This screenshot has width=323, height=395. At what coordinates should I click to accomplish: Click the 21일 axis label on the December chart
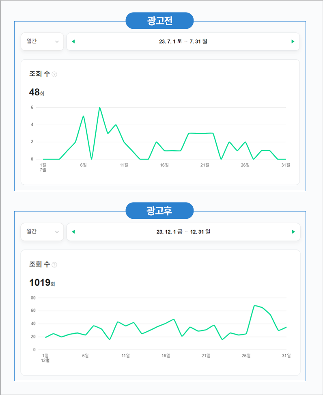[206, 356]
